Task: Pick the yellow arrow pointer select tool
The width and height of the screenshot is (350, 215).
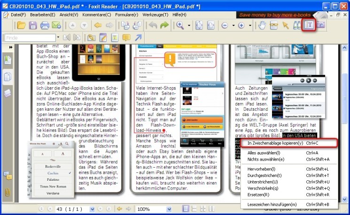Action: (286, 25)
